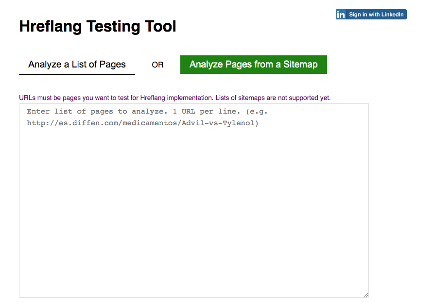The width and height of the screenshot is (434, 302).
Task: Click the word 'Hreflang' in the page title
Action: click(51, 26)
